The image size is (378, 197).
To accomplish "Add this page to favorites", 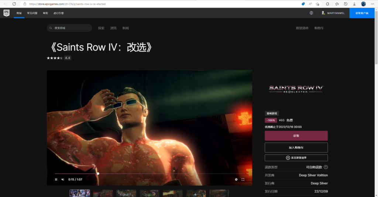I will [317, 4].
